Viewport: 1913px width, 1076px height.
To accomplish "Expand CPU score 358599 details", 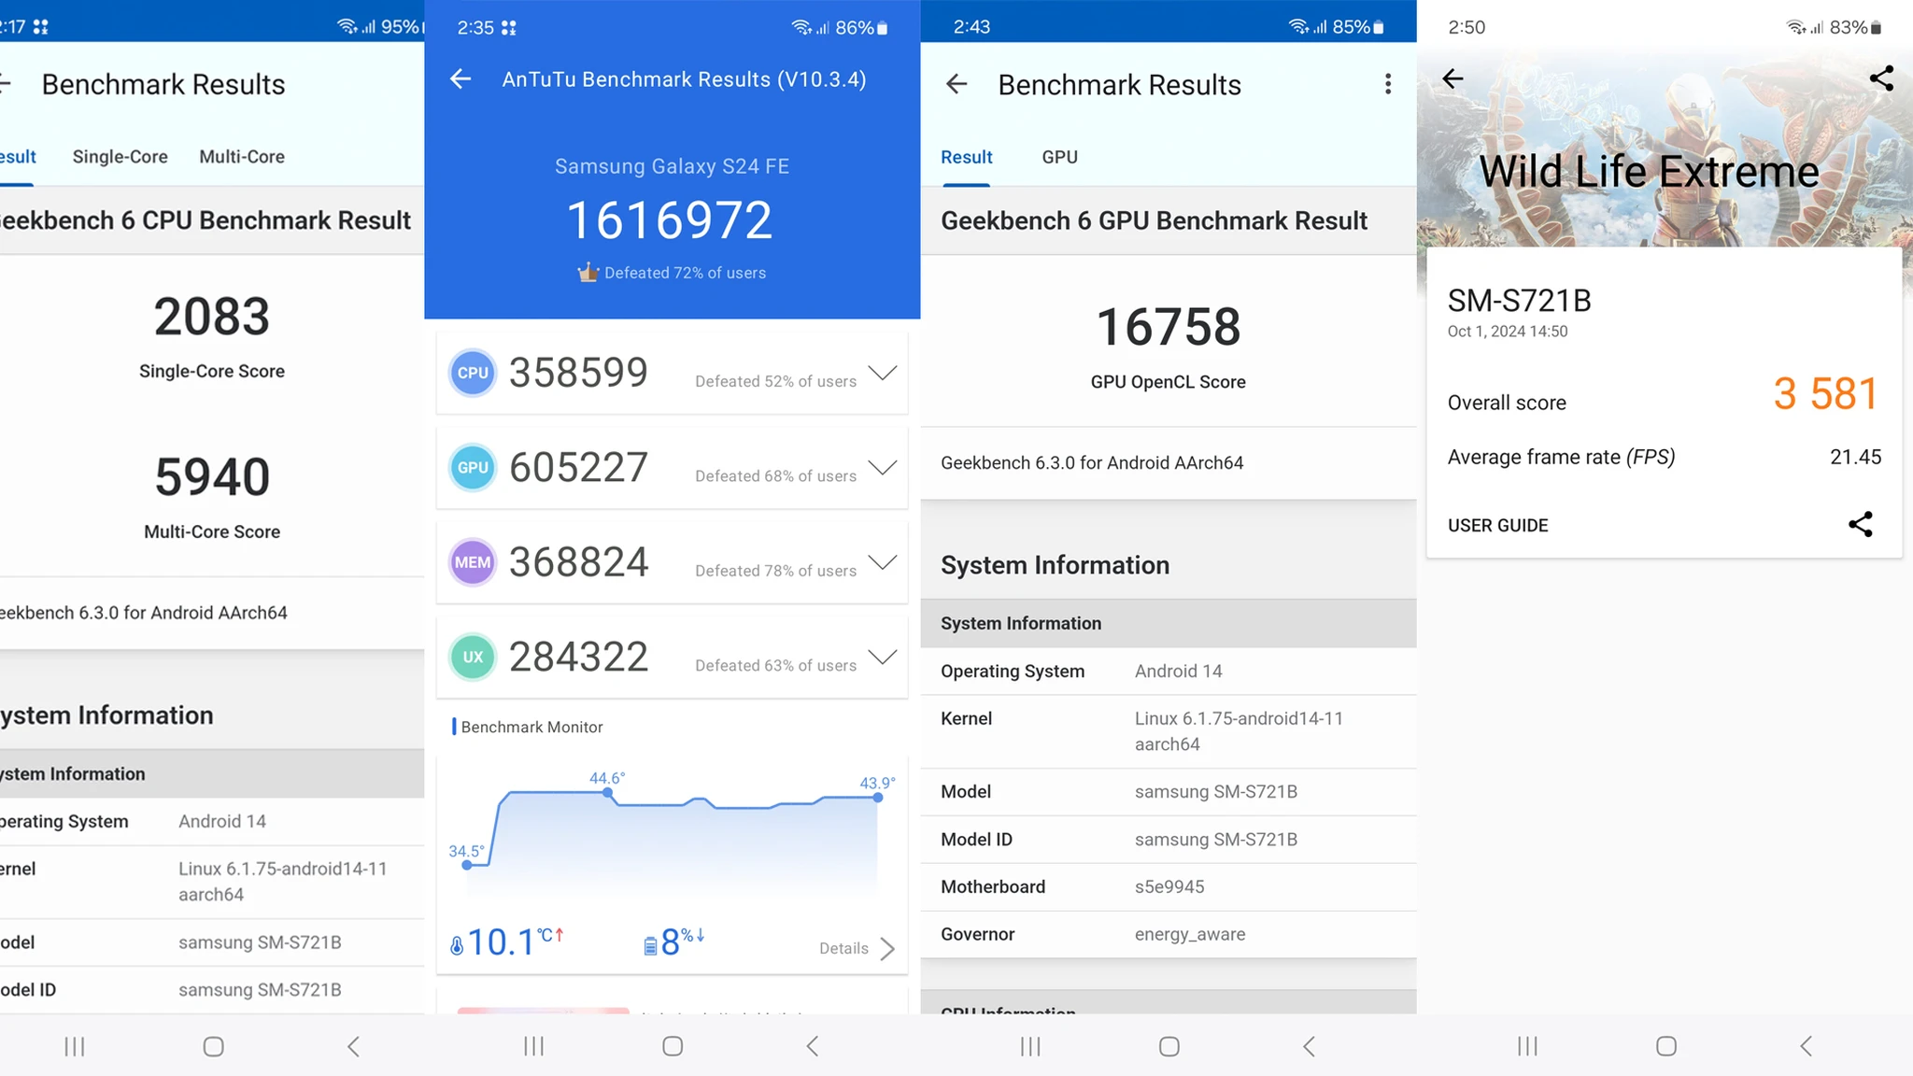I will (x=883, y=373).
